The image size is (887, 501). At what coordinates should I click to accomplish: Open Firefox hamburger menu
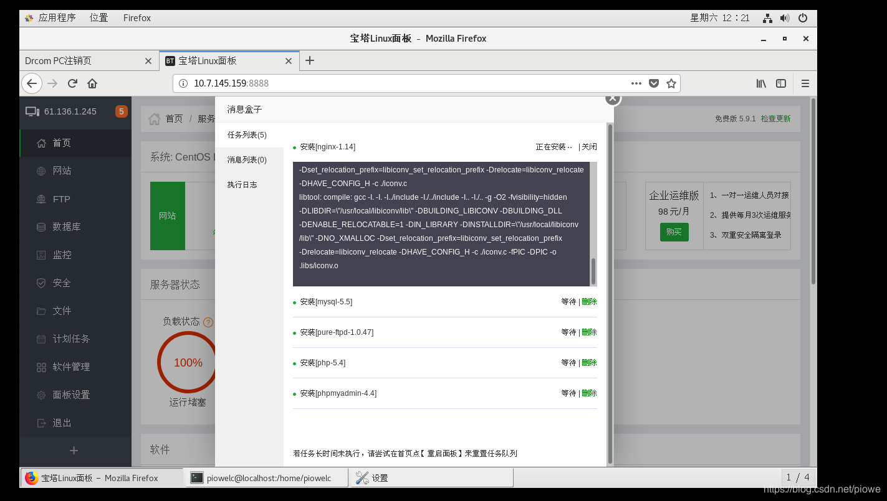point(805,83)
